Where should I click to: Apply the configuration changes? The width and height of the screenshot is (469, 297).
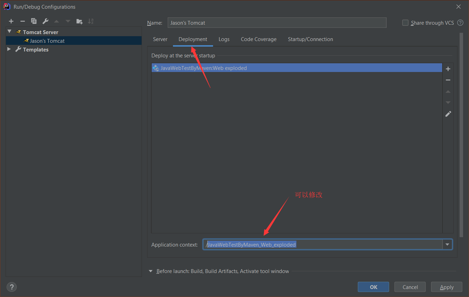(x=447, y=287)
